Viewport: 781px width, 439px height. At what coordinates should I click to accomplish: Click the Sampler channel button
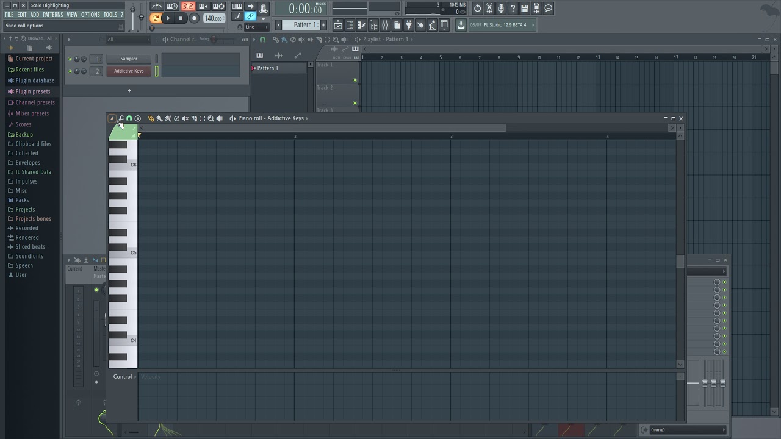(129, 59)
